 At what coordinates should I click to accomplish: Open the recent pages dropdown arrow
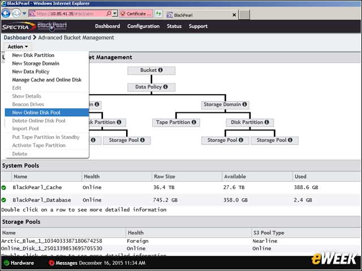[24, 14]
